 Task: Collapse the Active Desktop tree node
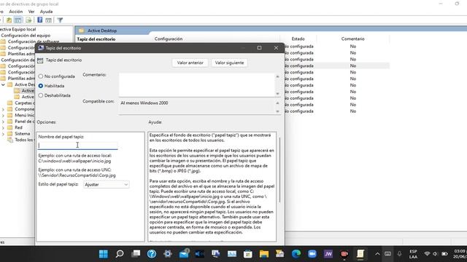3,84
